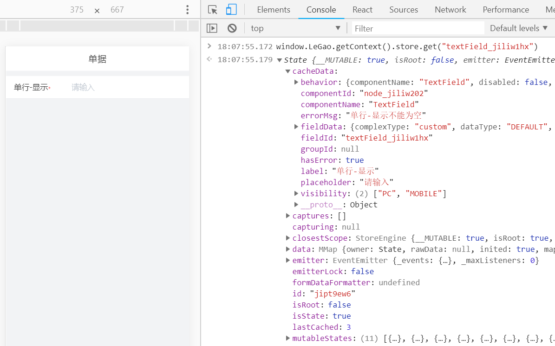Clear the console with the ban icon
This screenshot has width=555, height=346.
tap(232, 28)
